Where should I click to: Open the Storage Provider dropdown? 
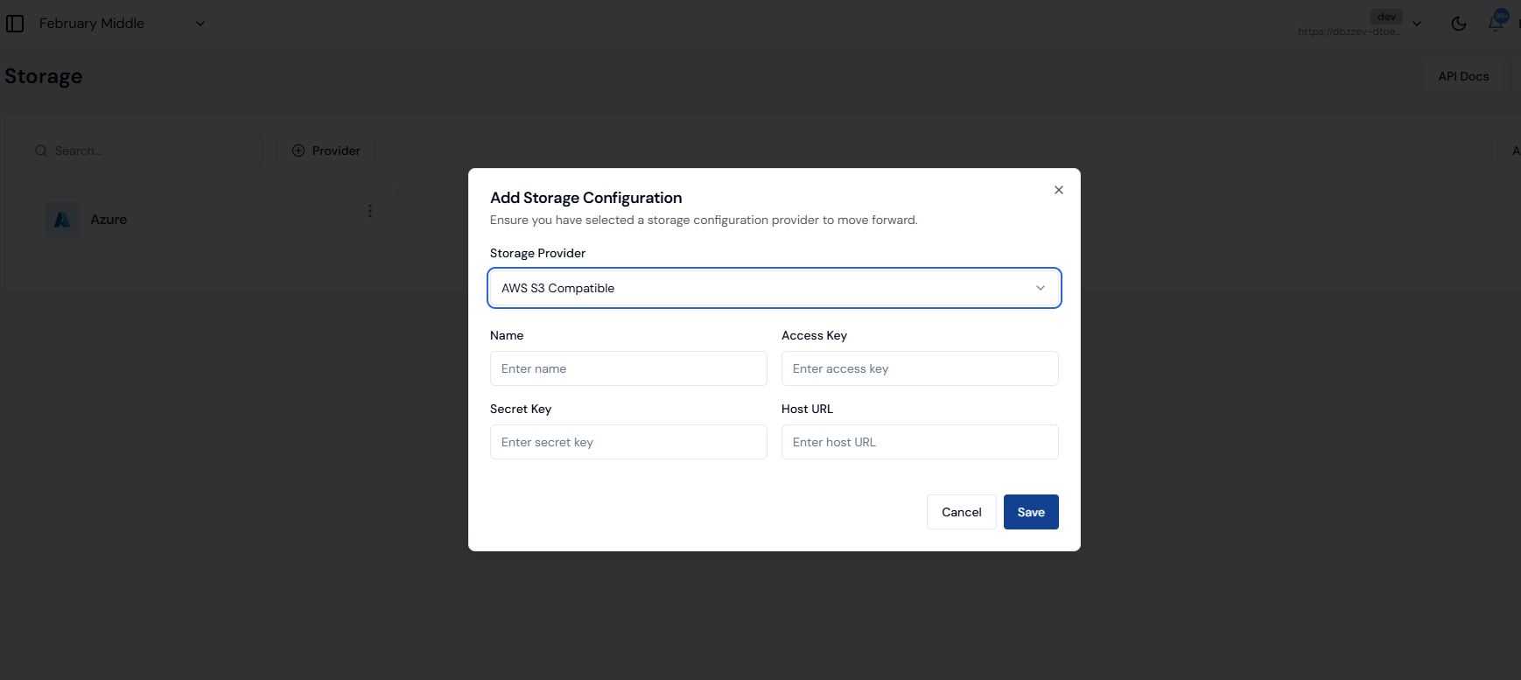[774, 288]
